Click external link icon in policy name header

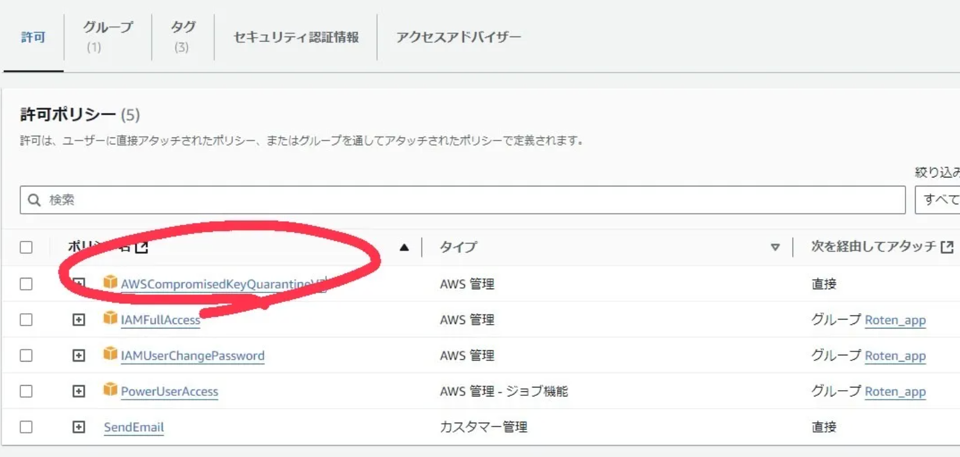141,247
